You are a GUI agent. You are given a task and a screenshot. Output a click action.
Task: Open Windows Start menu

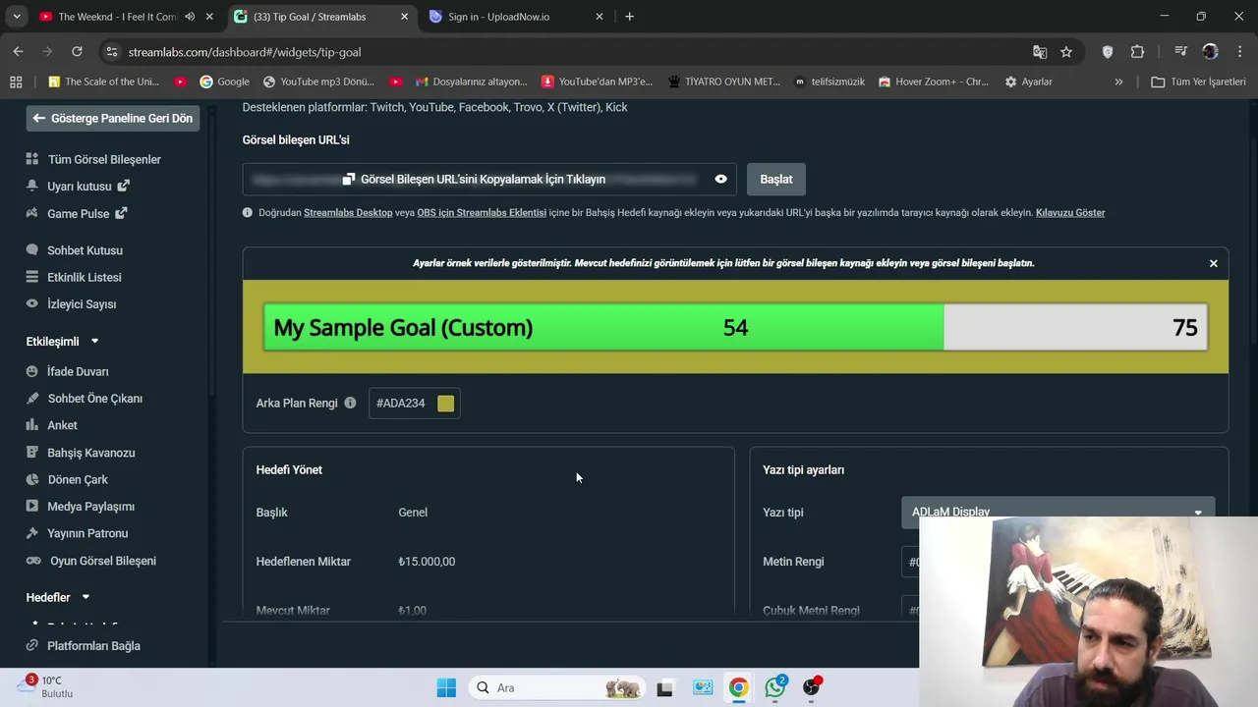pyautogui.click(x=446, y=687)
